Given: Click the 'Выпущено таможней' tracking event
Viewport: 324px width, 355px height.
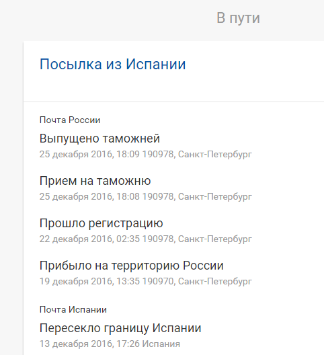Looking at the screenshot, I should pos(99,139).
